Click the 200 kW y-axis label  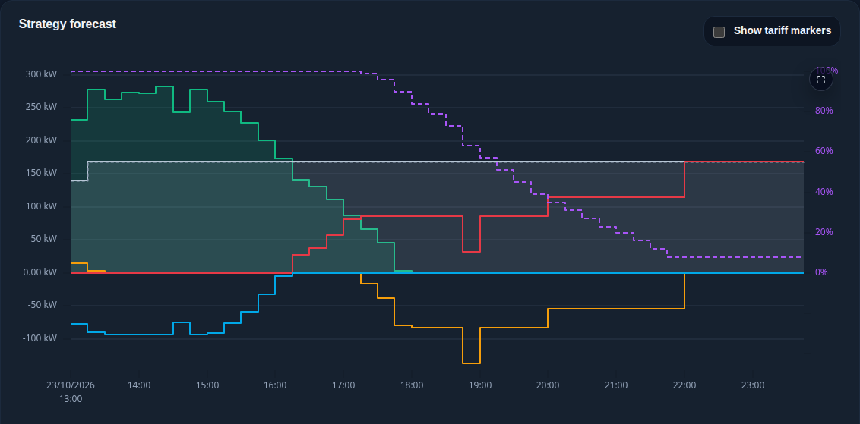click(41, 140)
